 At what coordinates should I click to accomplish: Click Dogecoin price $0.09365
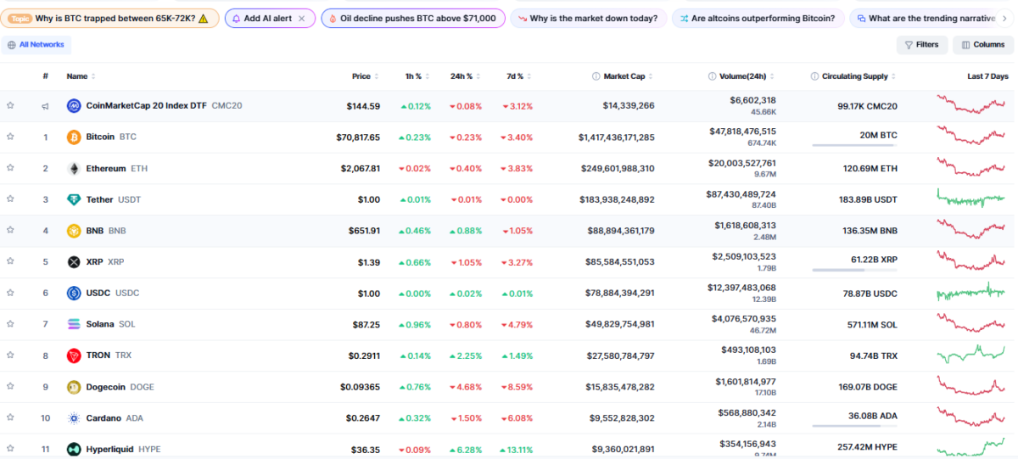360,387
